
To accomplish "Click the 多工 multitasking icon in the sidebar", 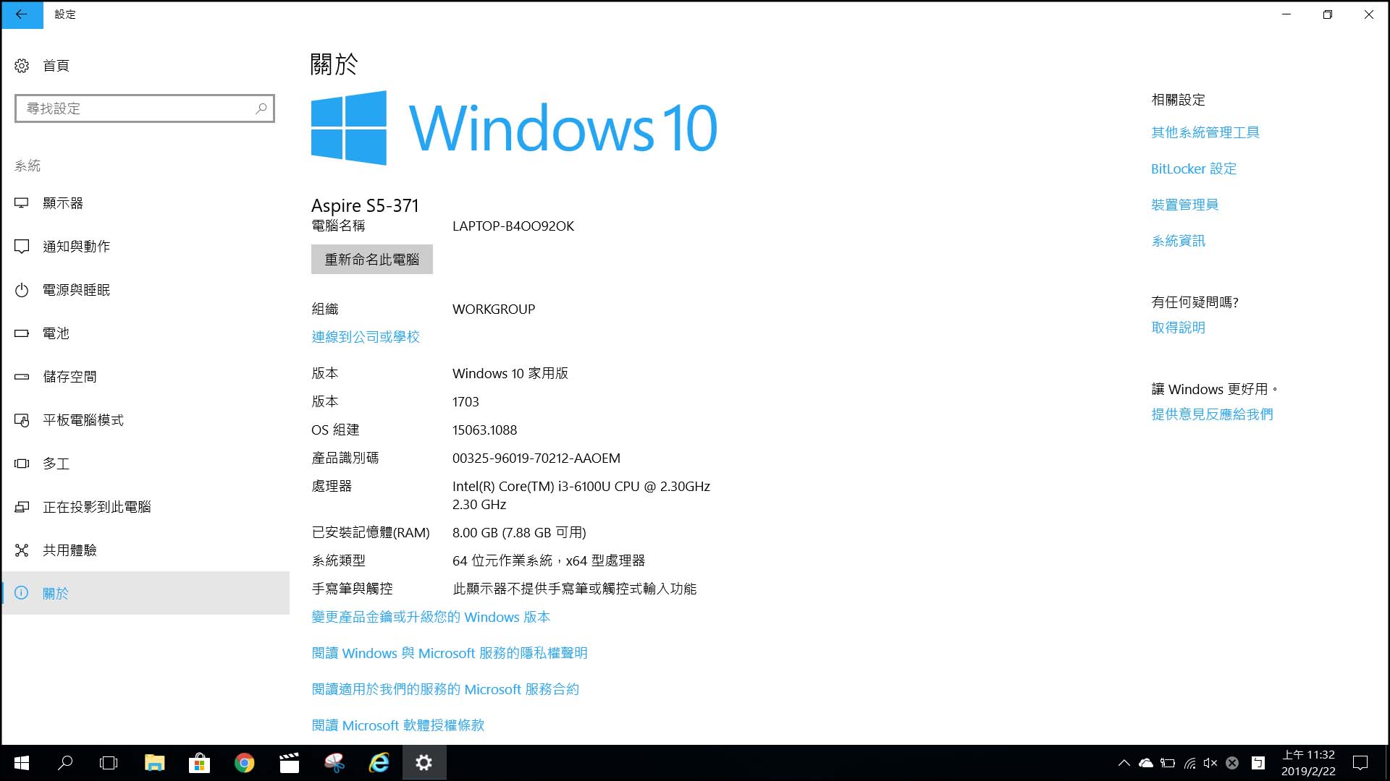I will (22, 464).
